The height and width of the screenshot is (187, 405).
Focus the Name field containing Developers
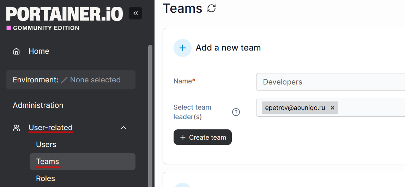click(x=331, y=82)
